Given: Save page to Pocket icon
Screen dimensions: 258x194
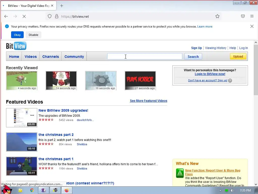Looking at the screenshot, I should pyautogui.click(x=243, y=16).
